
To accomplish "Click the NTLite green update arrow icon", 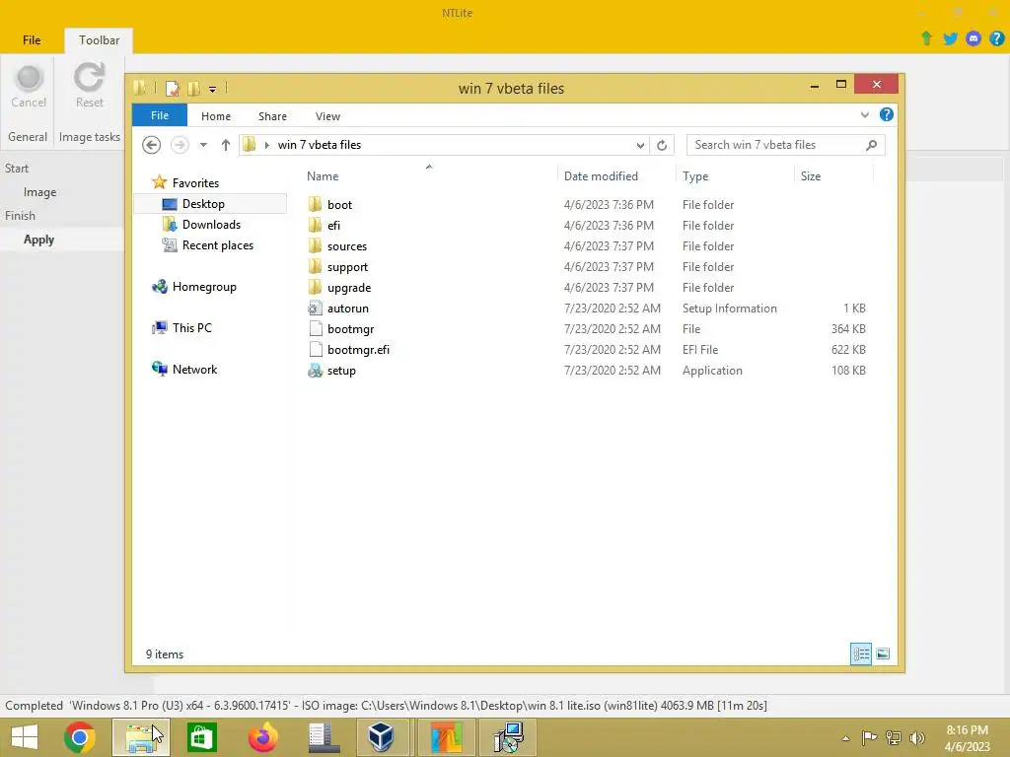I will [x=926, y=38].
